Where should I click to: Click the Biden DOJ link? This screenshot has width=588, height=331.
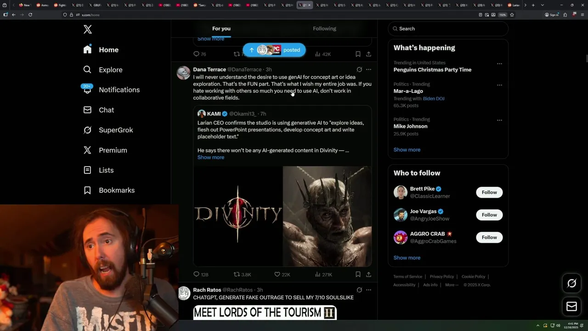coord(434,98)
